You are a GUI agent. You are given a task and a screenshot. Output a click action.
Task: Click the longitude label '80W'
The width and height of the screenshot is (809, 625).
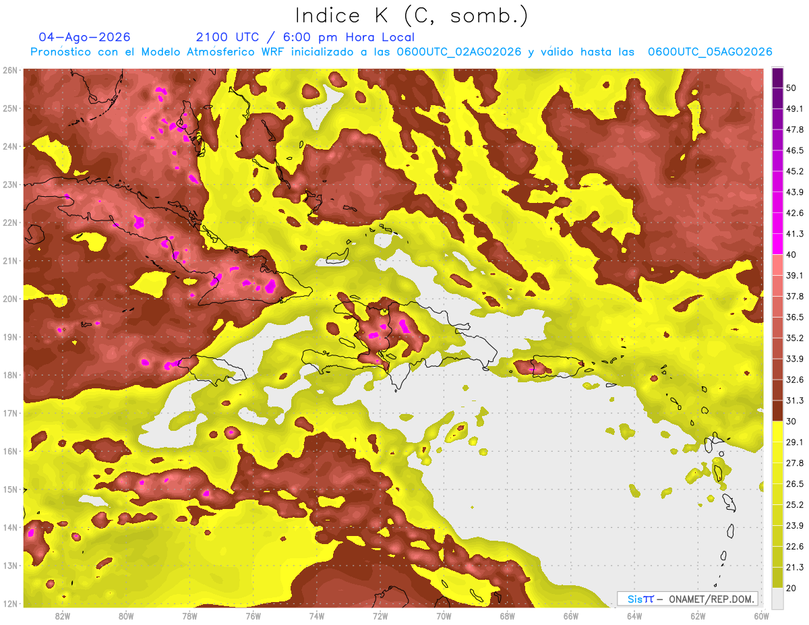tap(126, 616)
